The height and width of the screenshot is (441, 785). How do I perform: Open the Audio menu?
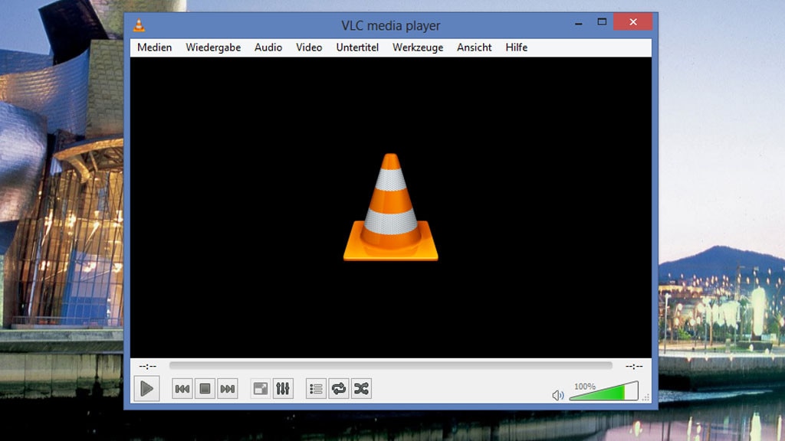click(268, 47)
